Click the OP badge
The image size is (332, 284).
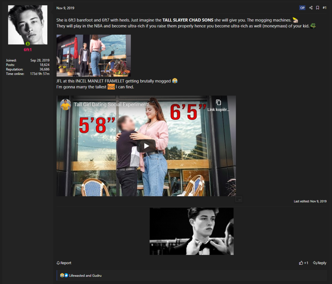click(302, 8)
